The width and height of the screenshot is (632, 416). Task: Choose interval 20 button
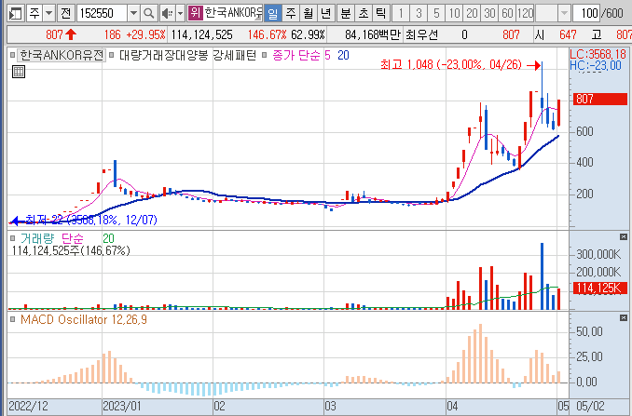point(472,13)
